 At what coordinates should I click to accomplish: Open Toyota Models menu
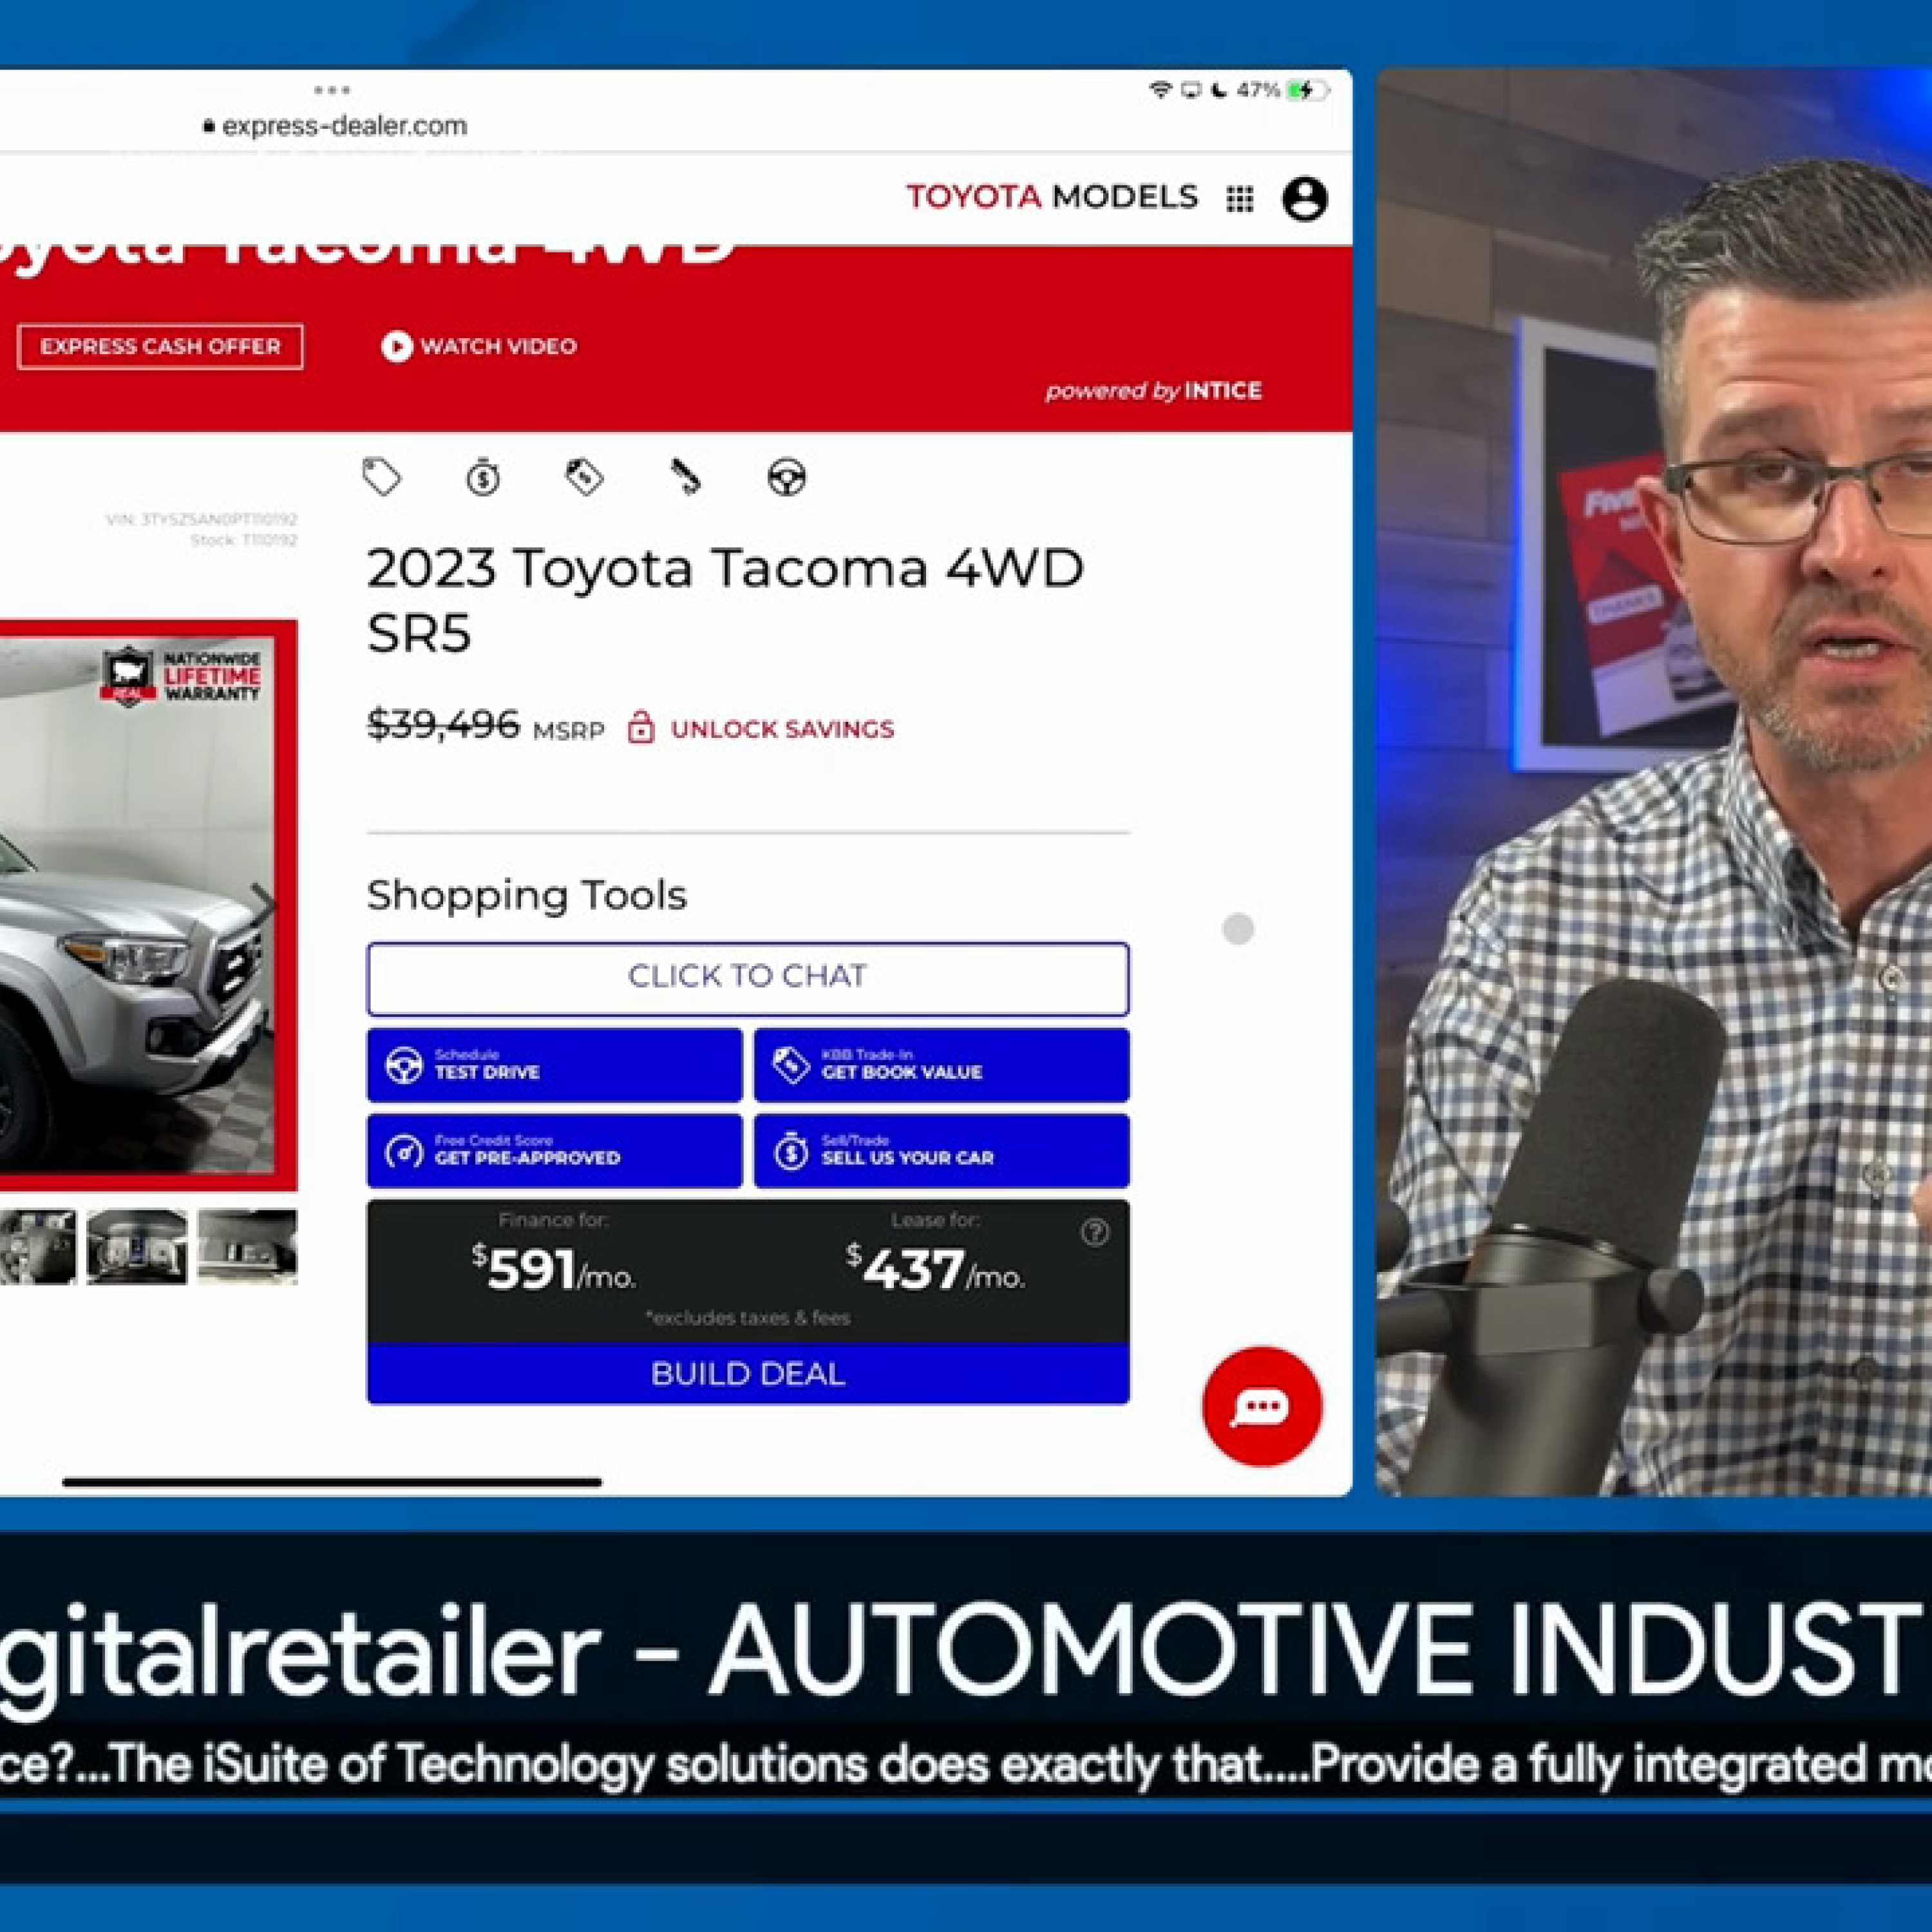(1052, 197)
